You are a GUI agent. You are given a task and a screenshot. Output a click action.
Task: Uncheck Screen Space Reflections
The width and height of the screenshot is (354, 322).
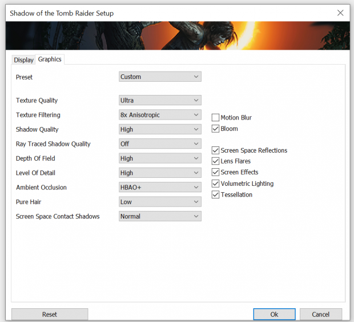(x=215, y=150)
